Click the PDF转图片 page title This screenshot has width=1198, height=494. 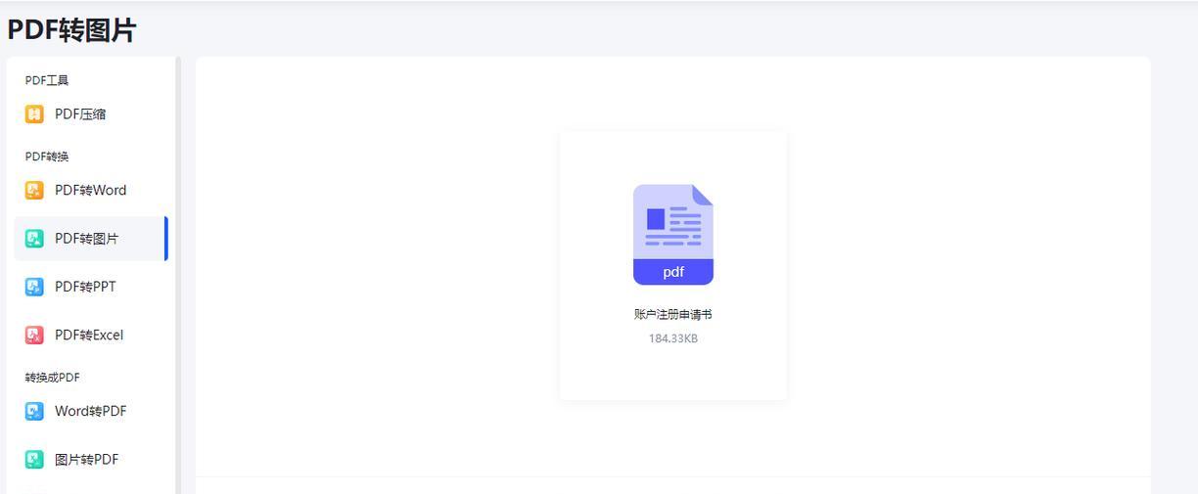point(71,30)
